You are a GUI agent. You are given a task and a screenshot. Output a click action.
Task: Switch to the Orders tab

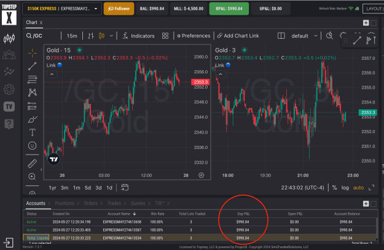coord(90,203)
